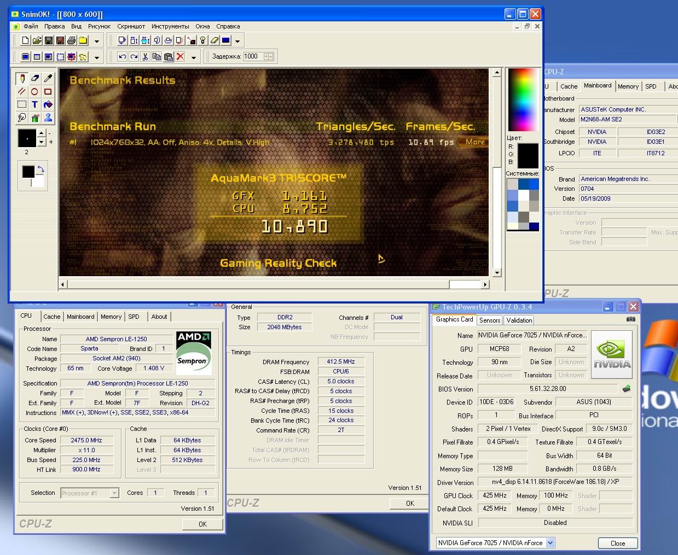The width and height of the screenshot is (678, 555).
Task: Click the Print icon in SnimOK toolbar
Action: point(72,40)
